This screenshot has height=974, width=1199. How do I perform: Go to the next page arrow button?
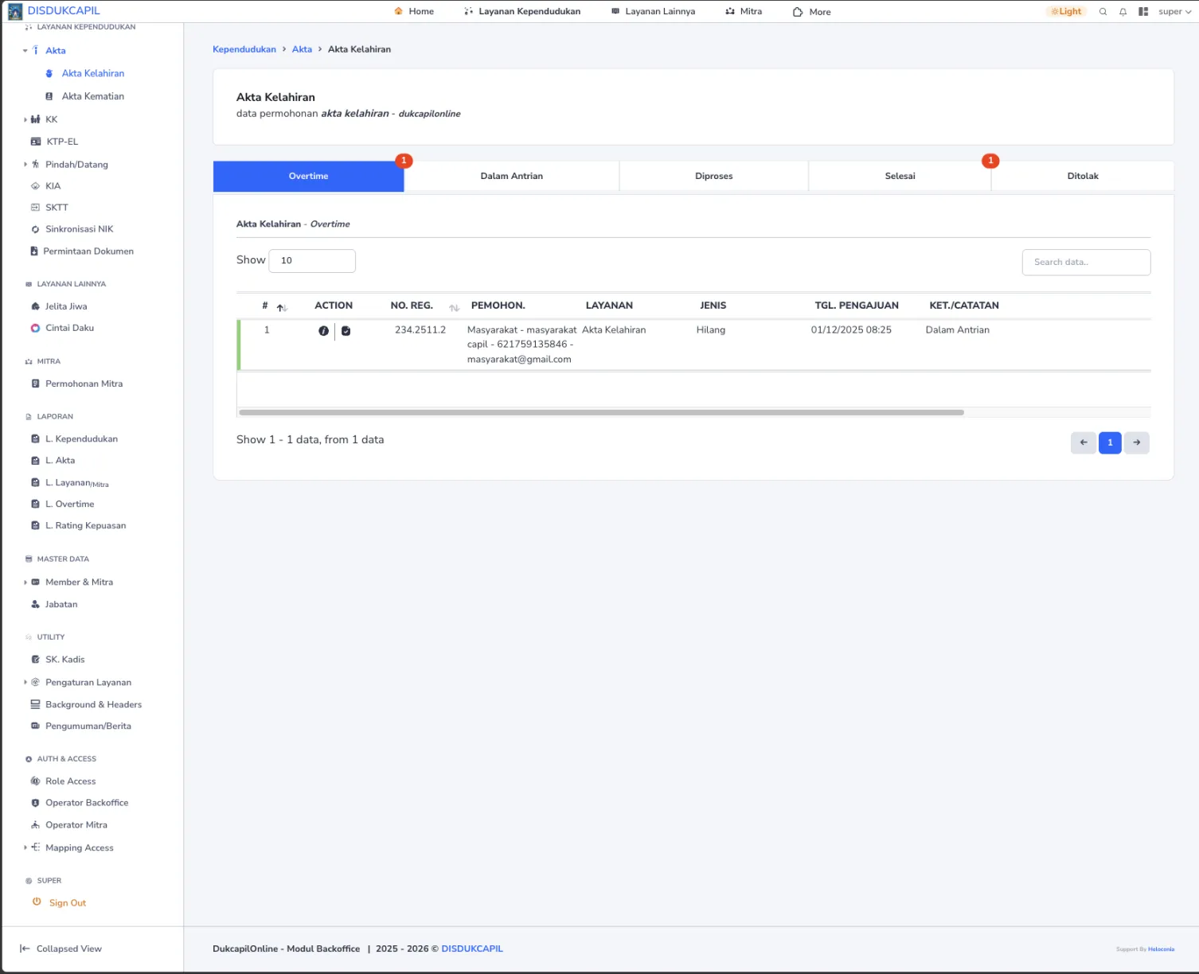(x=1136, y=442)
